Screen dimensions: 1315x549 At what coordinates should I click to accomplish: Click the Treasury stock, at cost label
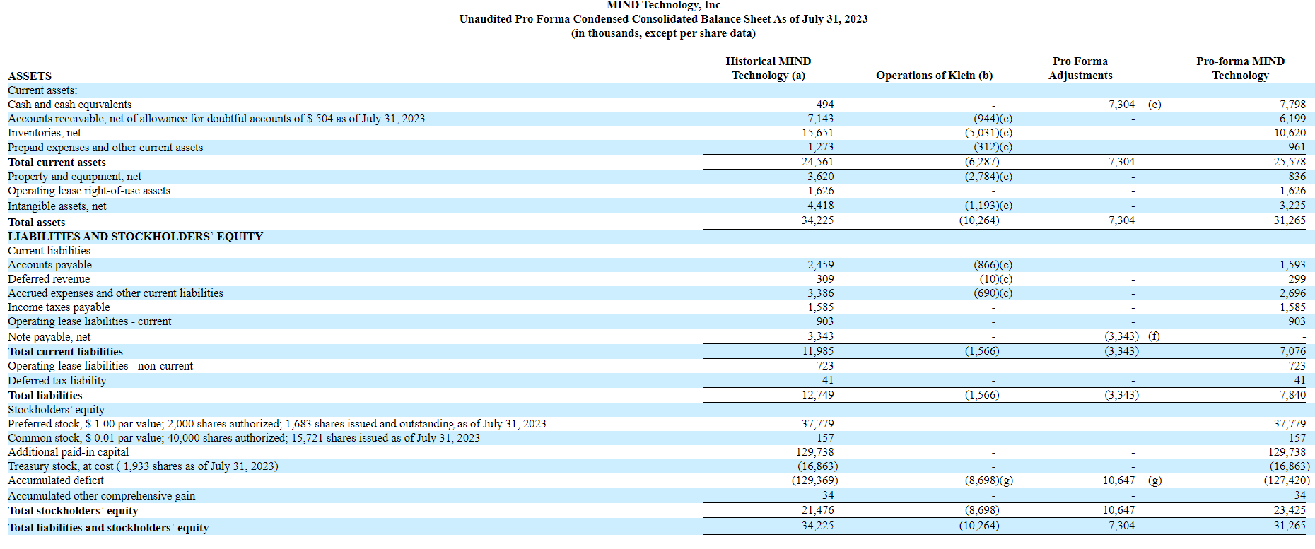click(x=143, y=466)
